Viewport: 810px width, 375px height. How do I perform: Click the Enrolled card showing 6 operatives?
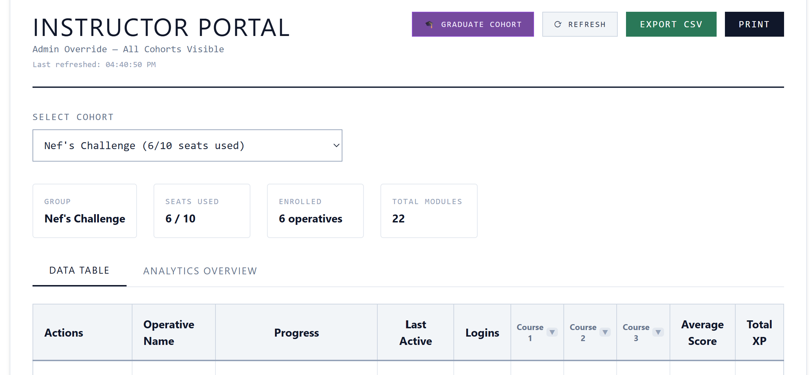[x=315, y=211]
